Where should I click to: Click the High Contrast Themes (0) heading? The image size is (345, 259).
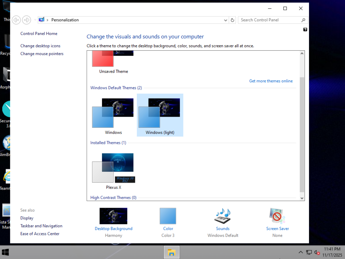pyautogui.click(x=113, y=198)
